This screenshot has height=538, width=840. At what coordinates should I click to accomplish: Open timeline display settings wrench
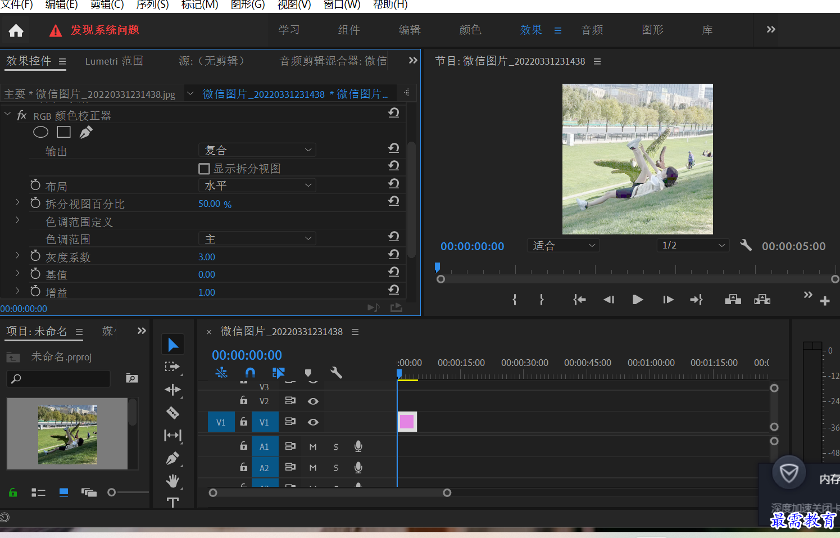pos(337,373)
